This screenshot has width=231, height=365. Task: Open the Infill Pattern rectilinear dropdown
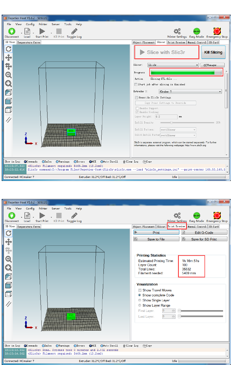tap(178, 130)
